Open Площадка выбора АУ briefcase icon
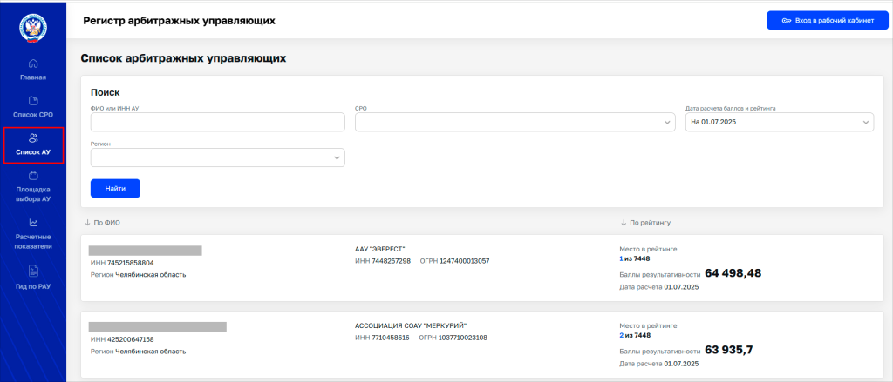This screenshot has height=382, width=893. tap(33, 175)
